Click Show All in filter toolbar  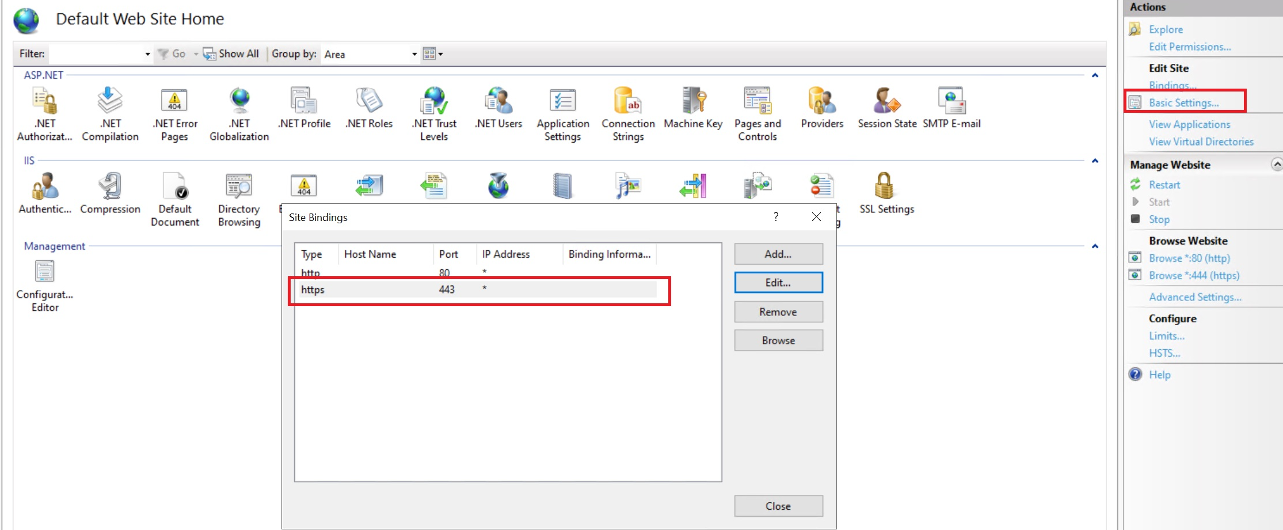tap(232, 54)
